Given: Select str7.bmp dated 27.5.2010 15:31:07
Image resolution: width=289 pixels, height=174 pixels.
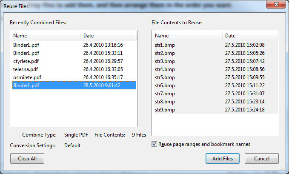Looking at the screenshot, I should coord(165,94).
